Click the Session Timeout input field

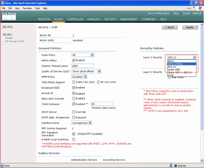tap(83, 66)
